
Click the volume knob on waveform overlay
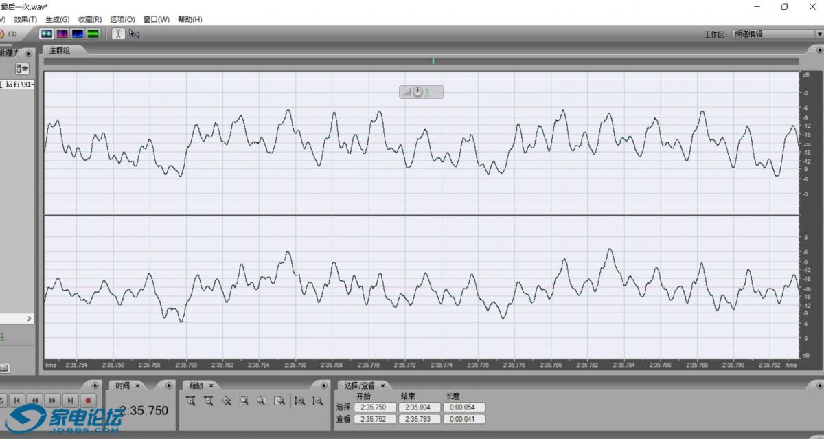417,92
